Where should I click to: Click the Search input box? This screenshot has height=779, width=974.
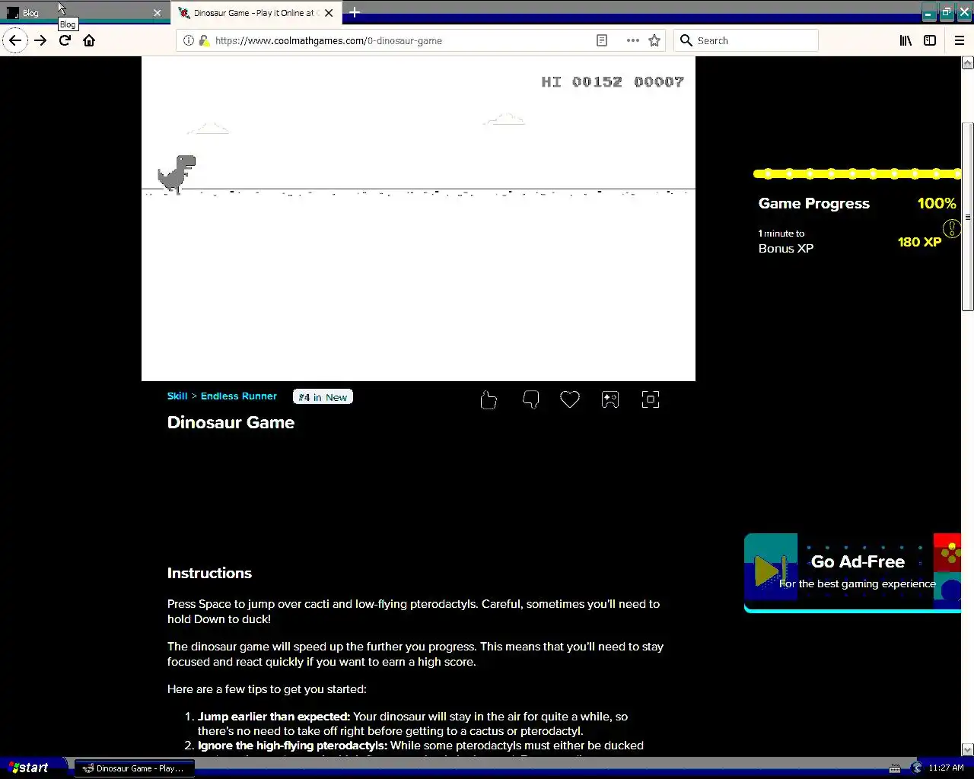pyautogui.click(x=746, y=40)
